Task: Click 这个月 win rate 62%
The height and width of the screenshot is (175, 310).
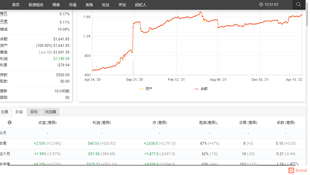Action: coord(205,154)
